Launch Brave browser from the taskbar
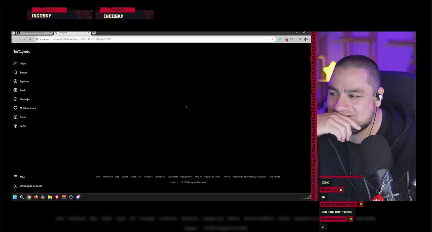 coord(57,197)
